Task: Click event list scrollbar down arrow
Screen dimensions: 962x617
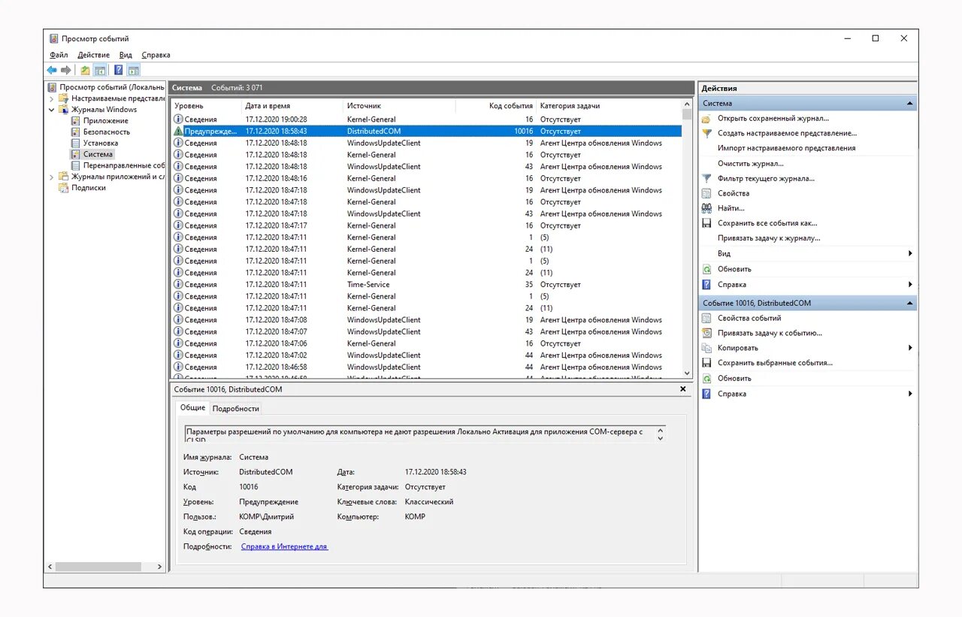Action: click(x=687, y=373)
